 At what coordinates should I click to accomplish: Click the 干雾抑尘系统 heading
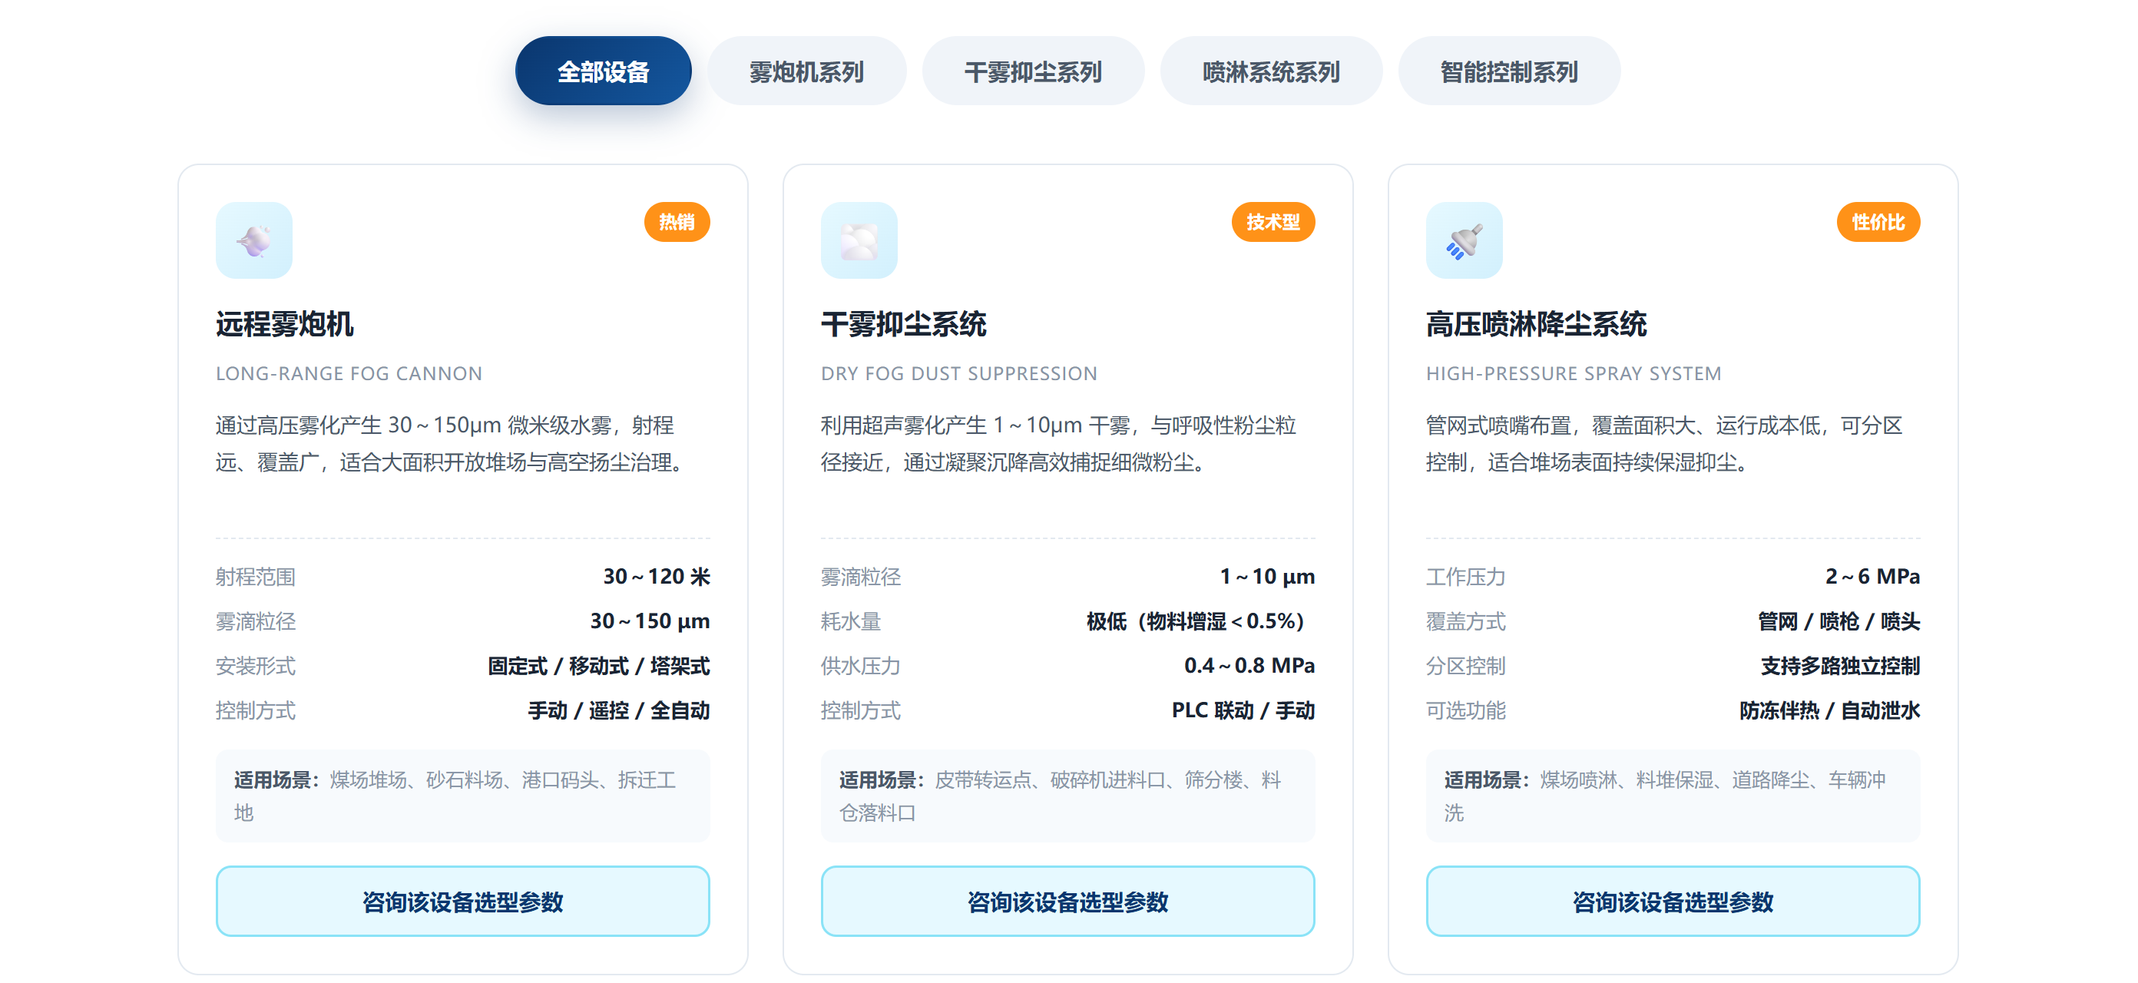903,324
